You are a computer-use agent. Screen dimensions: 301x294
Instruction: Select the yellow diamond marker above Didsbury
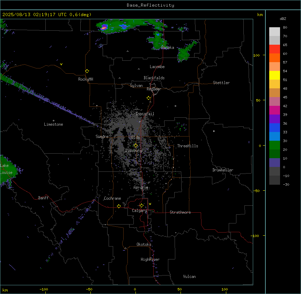[135, 146]
